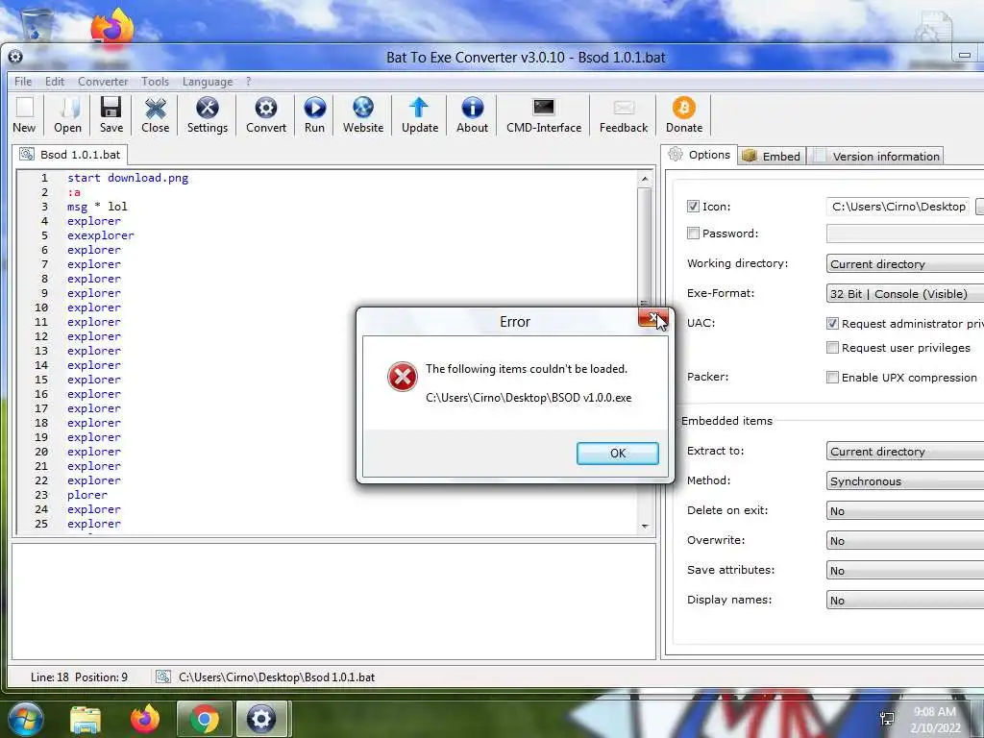
Task: Switch to the Embed tab
Action: tap(772, 157)
